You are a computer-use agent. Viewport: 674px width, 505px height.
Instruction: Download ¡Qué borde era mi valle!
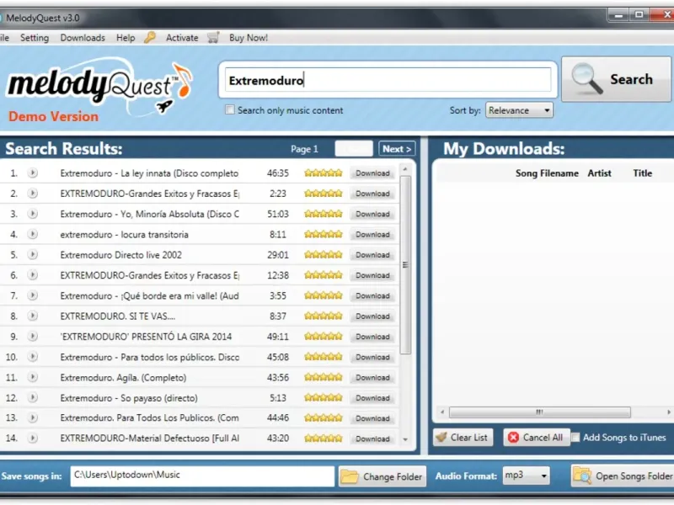coord(372,295)
